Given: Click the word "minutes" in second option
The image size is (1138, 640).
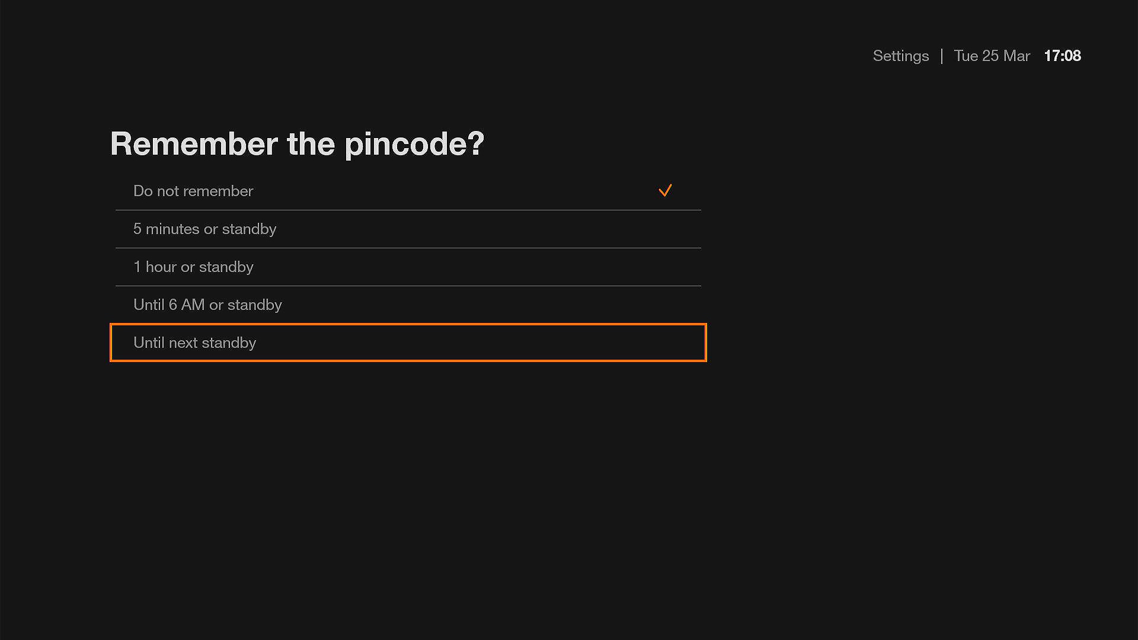Looking at the screenshot, I should [172, 229].
